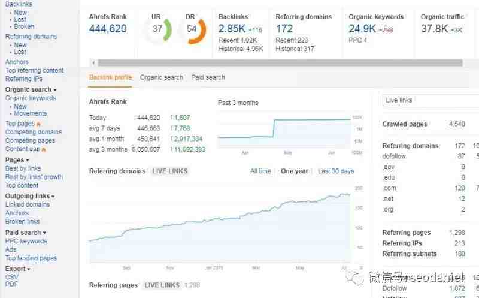The width and height of the screenshot is (479, 298).
Task: Click the dofollow referring domains count 87
Action: pyautogui.click(x=461, y=156)
